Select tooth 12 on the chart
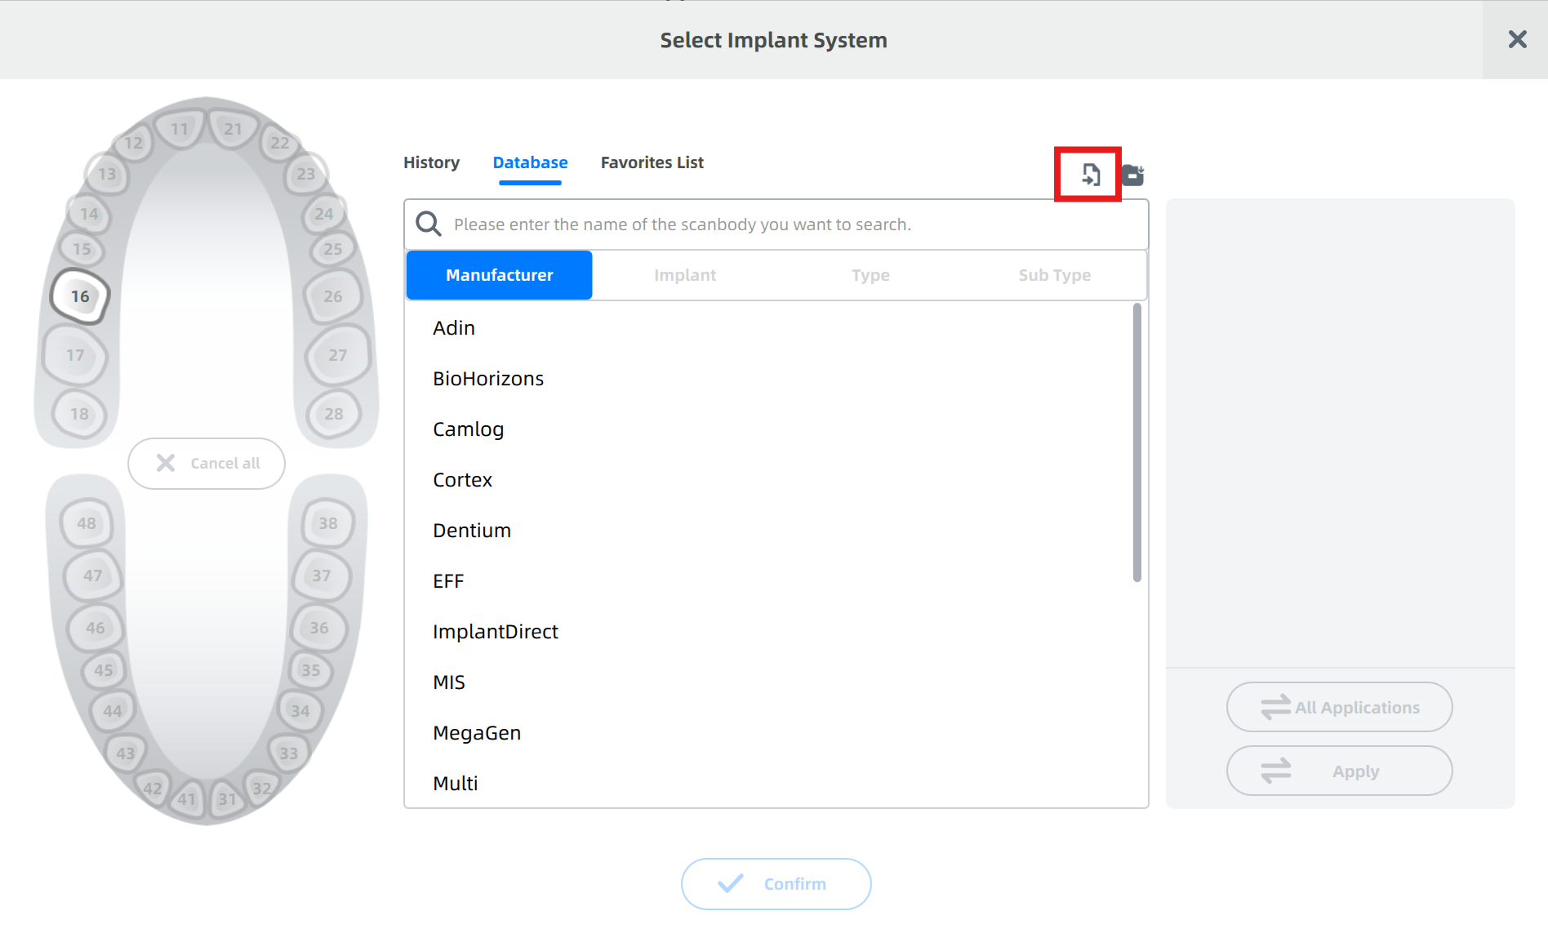1548x942 pixels. click(133, 143)
